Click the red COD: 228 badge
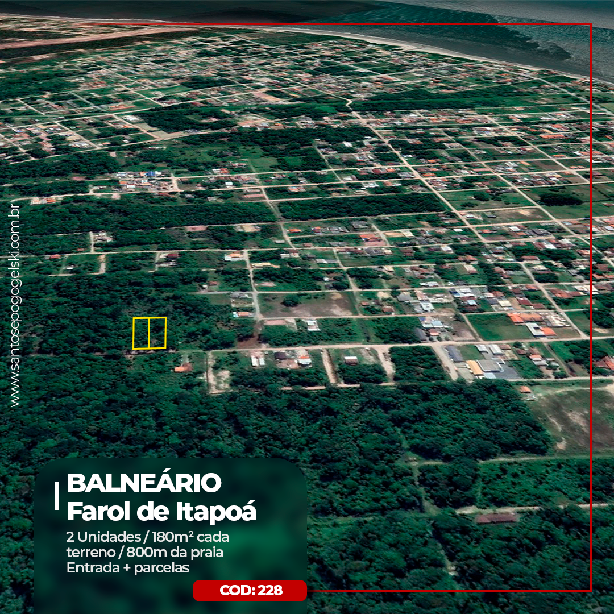Image resolution: width=614 pixels, height=614 pixels. [250, 591]
